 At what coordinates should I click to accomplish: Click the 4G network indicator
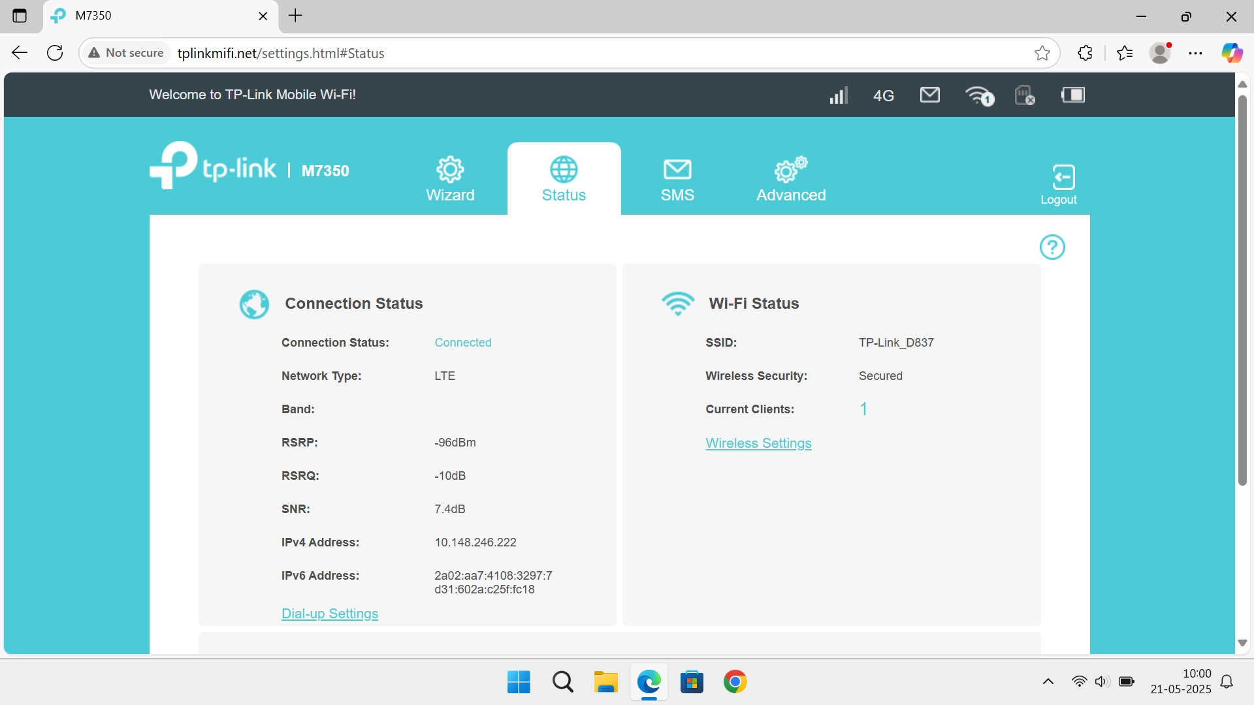click(x=883, y=96)
